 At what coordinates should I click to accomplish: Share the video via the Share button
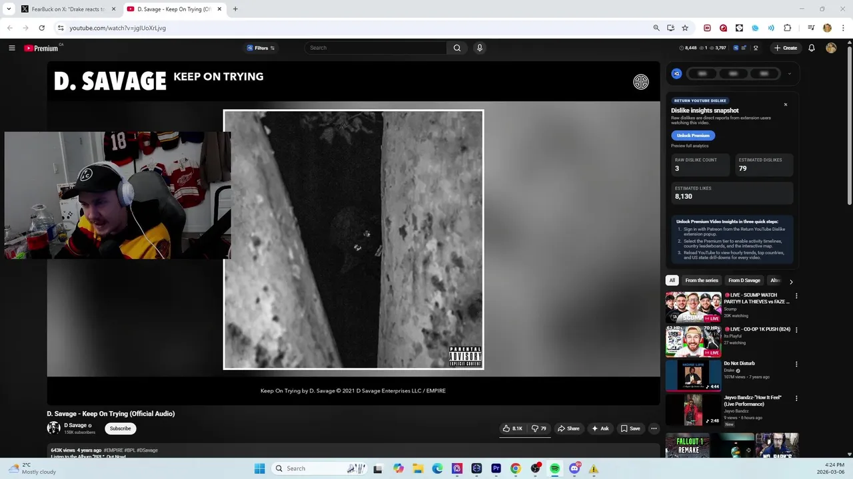(x=568, y=428)
